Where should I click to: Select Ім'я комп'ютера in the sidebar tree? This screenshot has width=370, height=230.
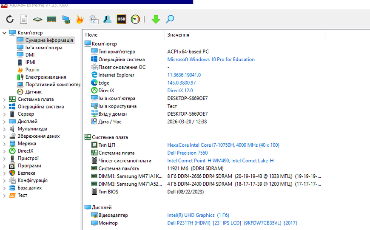click(x=44, y=48)
